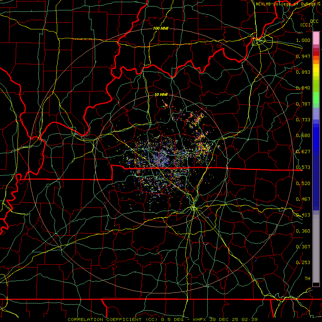Click the 0.947 scale value
The width and height of the screenshot is (322, 322).
click(303, 56)
